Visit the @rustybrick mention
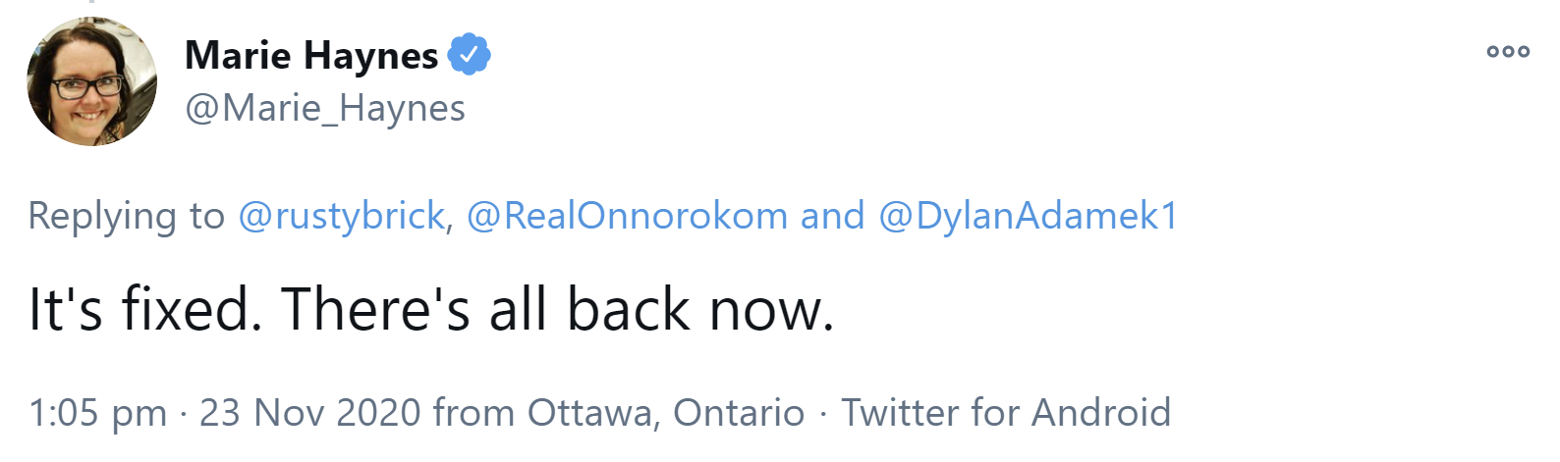Screen dimensions: 1560x462 (x=341, y=216)
